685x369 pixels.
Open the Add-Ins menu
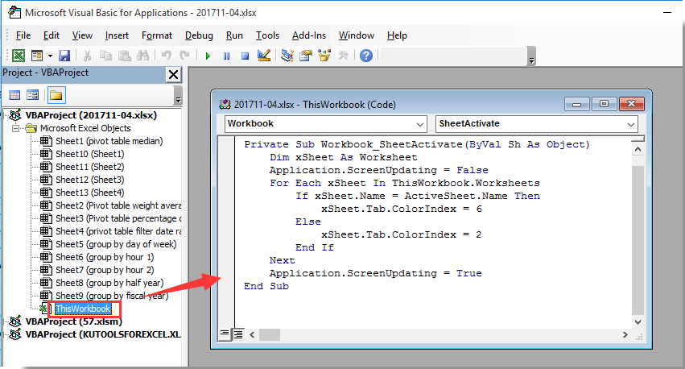(x=308, y=35)
